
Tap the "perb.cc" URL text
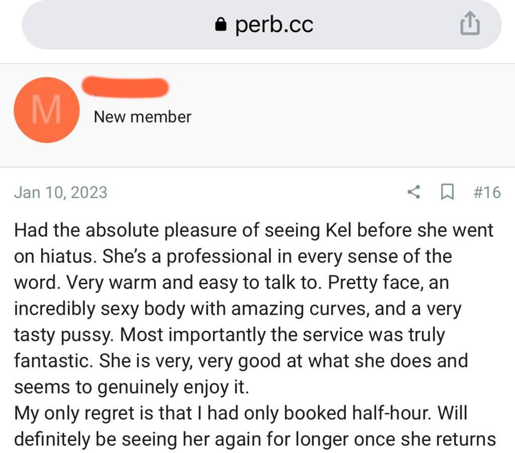click(x=274, y=24)
